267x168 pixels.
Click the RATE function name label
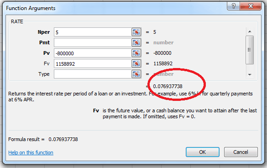17,21
